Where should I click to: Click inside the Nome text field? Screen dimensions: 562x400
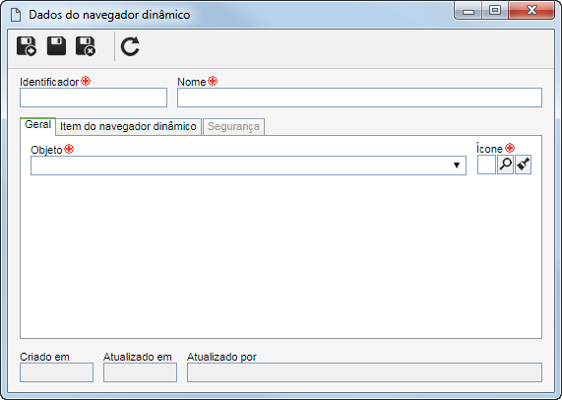pos(359,98)
